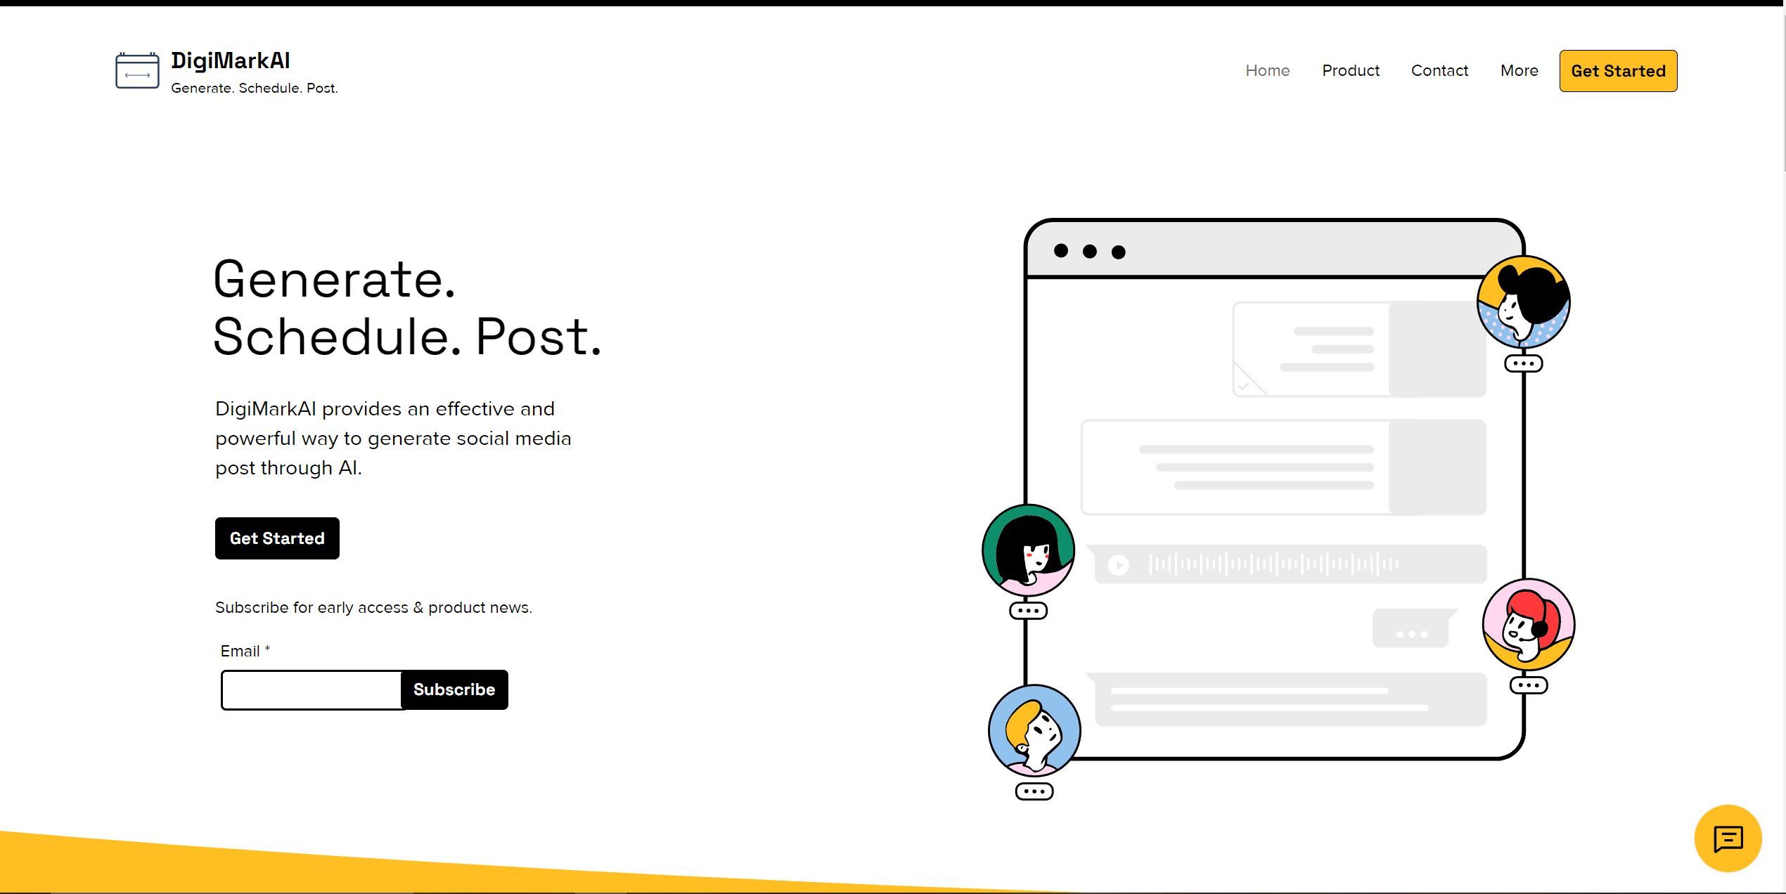
Task: Expand the three-dot menu on blue avatar
Action: point(1032,791)
